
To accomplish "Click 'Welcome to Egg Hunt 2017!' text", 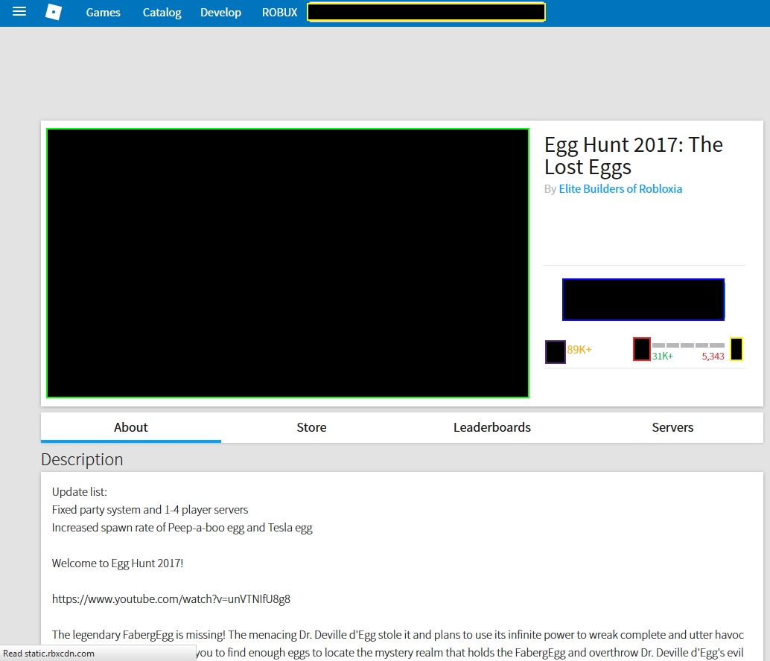I will [118, 563].
